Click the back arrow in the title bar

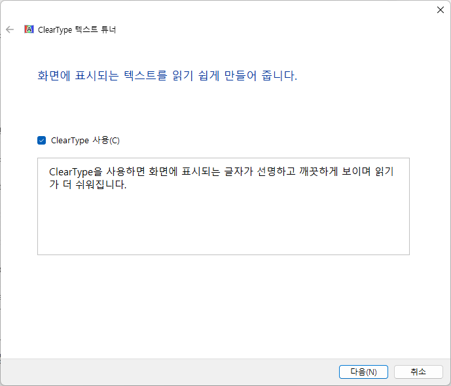pos(10,29)
